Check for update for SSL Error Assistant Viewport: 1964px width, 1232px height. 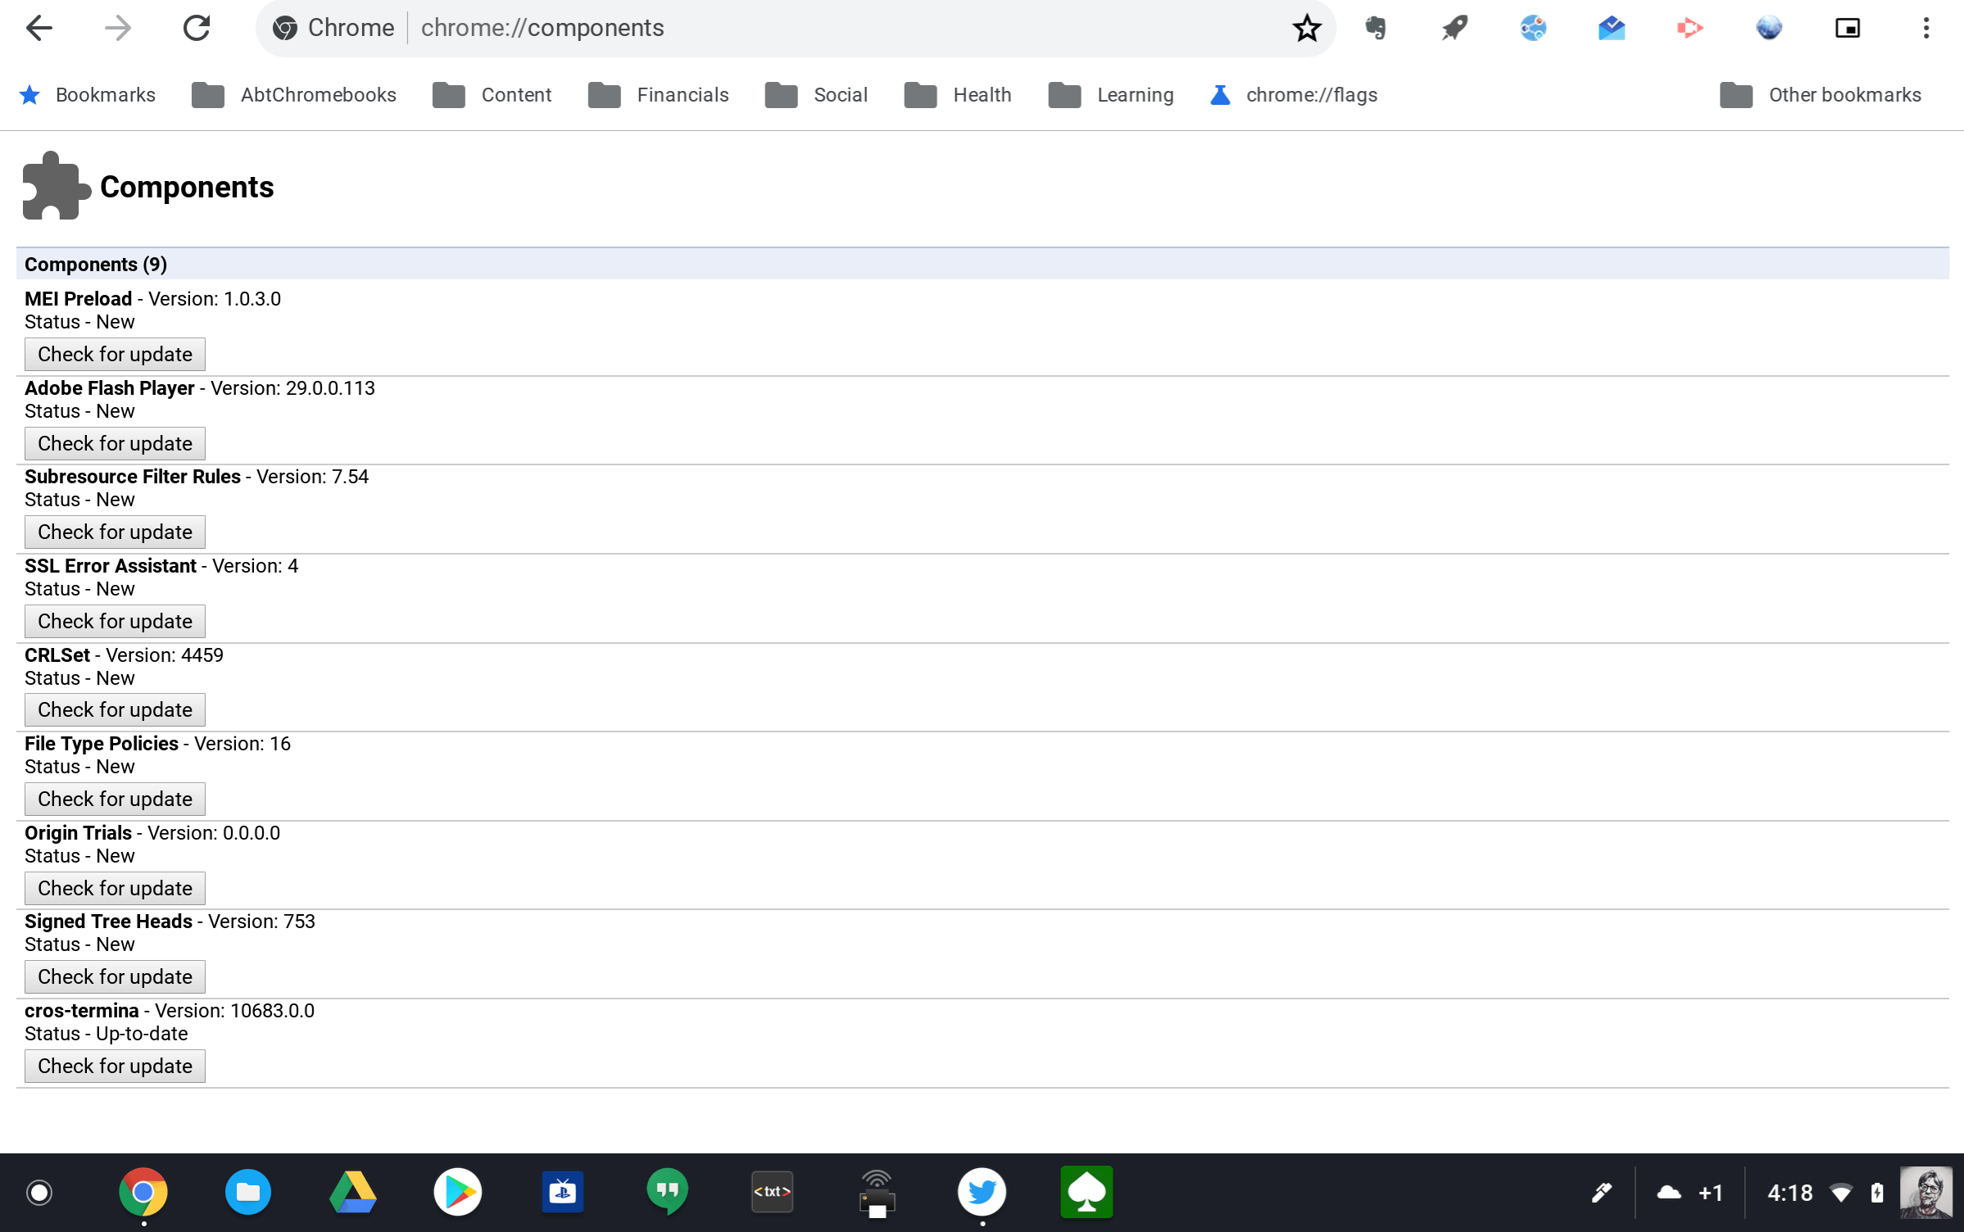tap(115, 621)
